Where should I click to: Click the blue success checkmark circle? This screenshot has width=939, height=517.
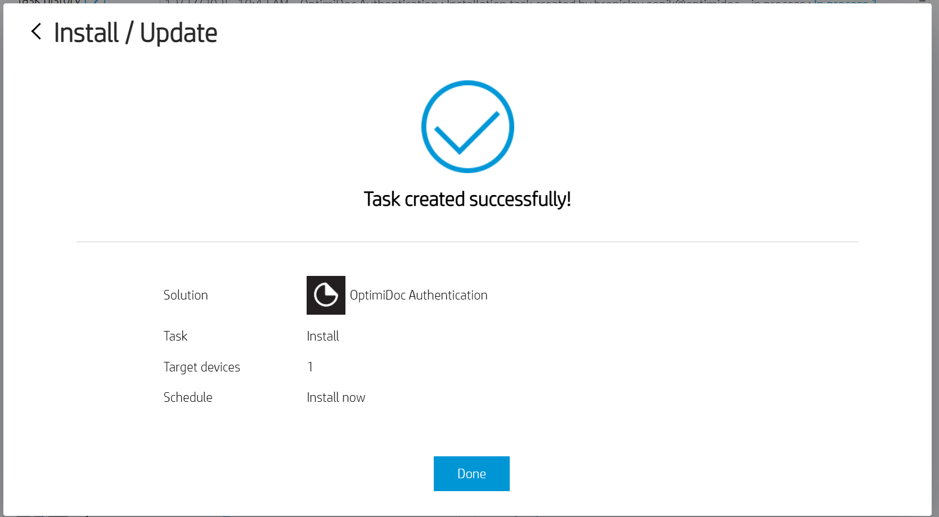468,126
